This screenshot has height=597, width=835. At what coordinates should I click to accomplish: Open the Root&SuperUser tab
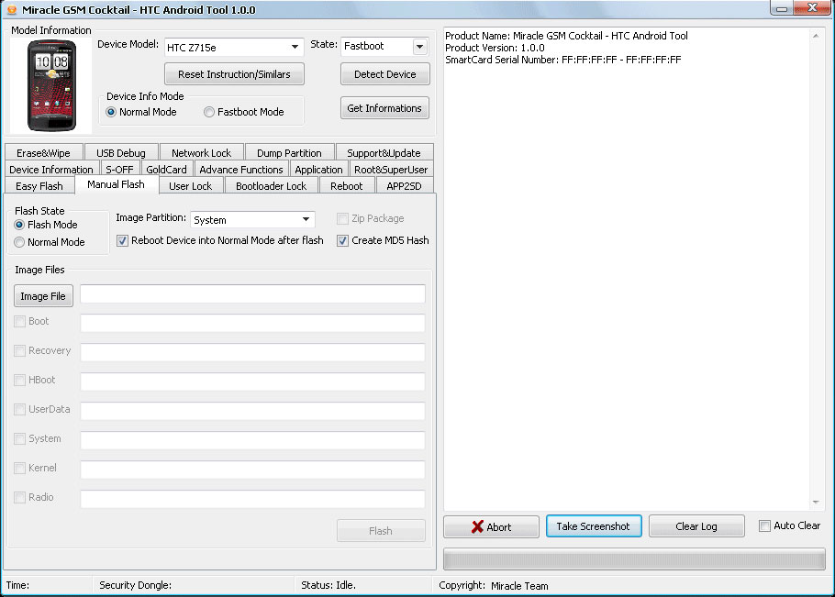(x=392, y=170)
